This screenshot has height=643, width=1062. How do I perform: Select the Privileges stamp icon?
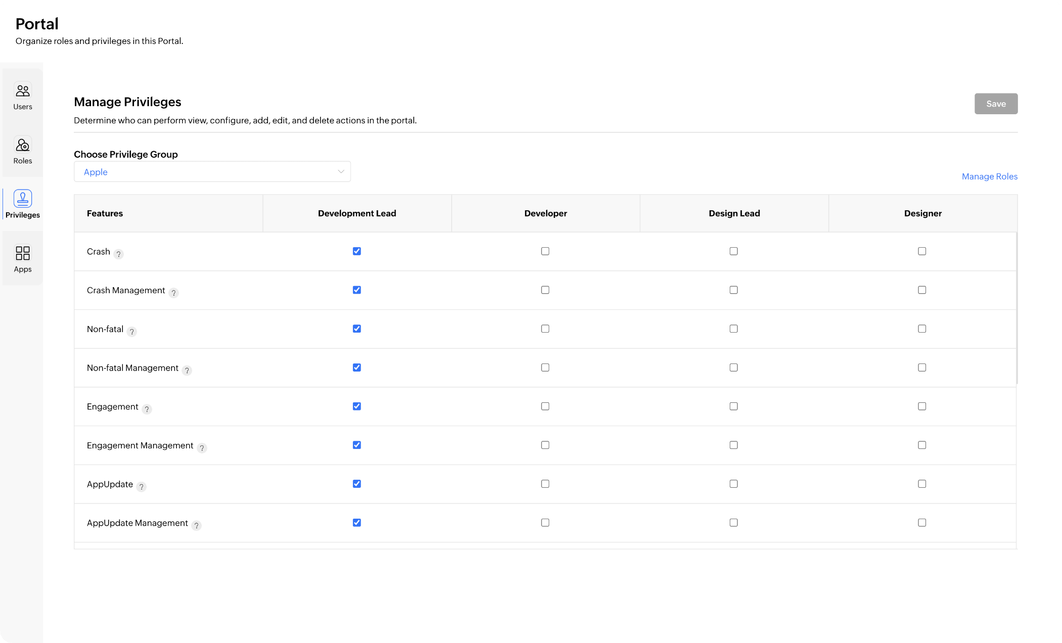[23, 199]
